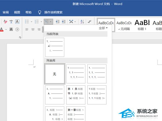Click the lightbulb Tell Me icon
Screen dimensions: 162x121
coord(40,12)
